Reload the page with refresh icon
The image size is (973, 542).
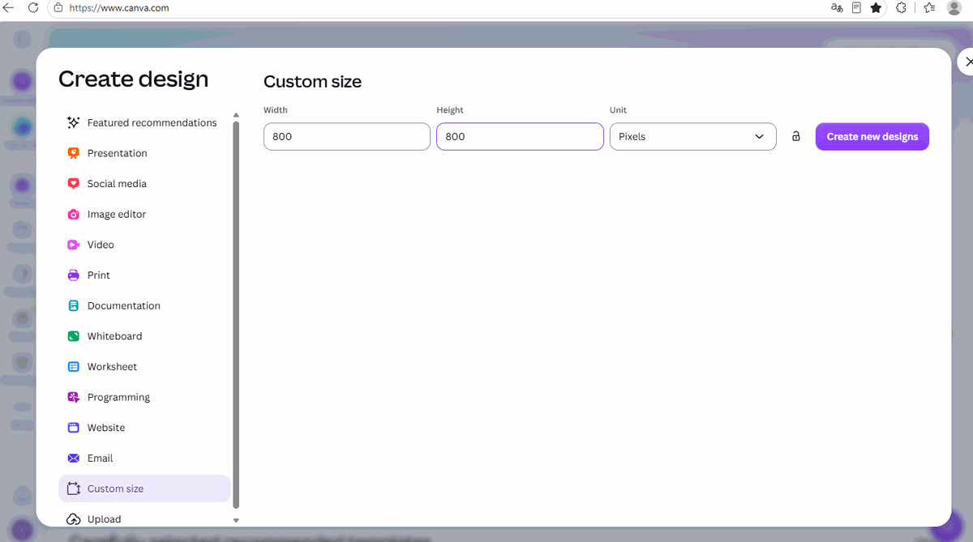point(33,7)
